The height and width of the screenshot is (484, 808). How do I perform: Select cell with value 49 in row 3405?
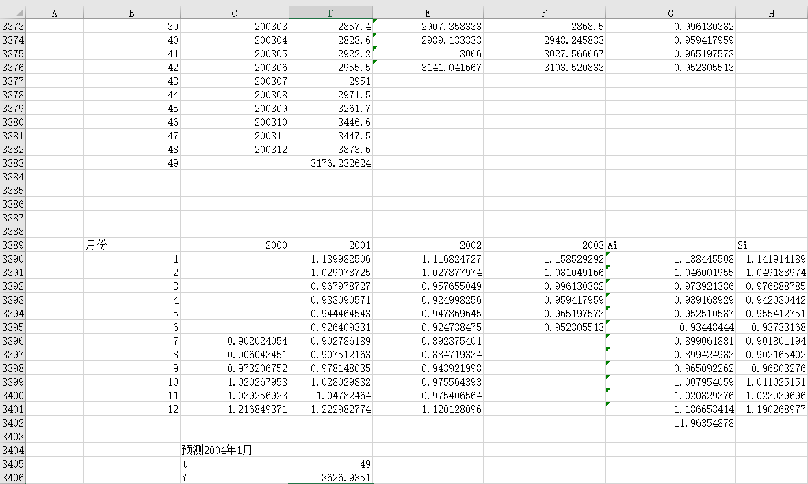(x=331, y=464)
